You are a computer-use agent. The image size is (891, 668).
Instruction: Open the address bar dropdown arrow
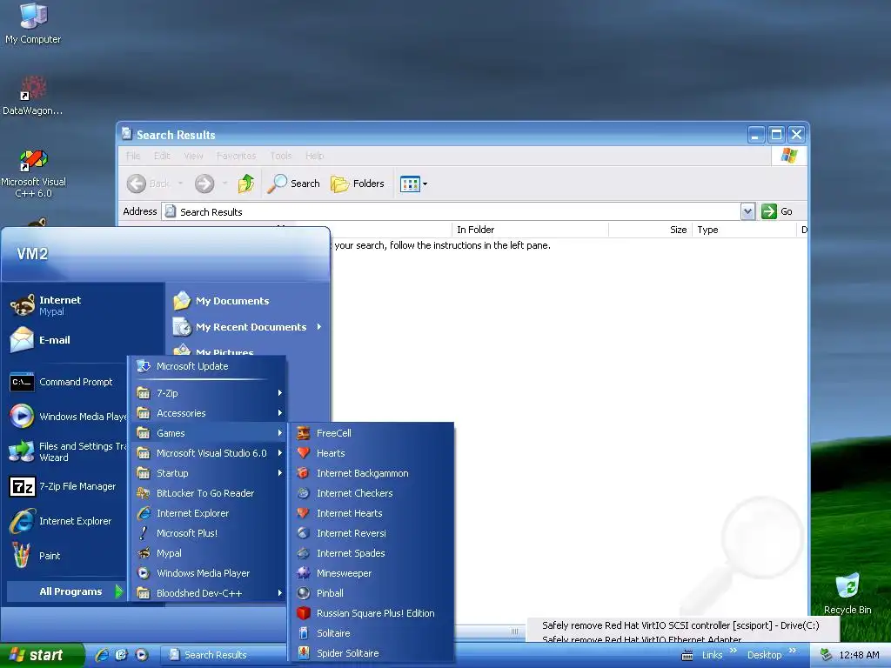point(747,211)
